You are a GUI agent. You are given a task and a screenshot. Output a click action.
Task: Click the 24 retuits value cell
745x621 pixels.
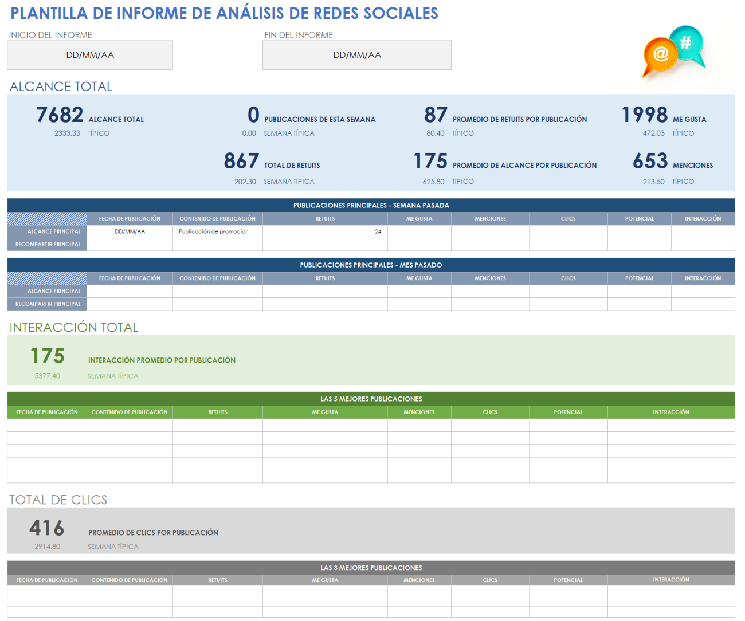[324, 231]
